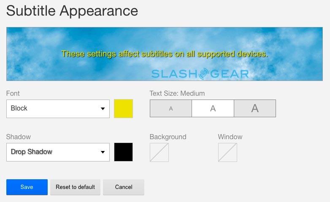Select the medium text size A
330x202 pixels.
pos(213,108)
